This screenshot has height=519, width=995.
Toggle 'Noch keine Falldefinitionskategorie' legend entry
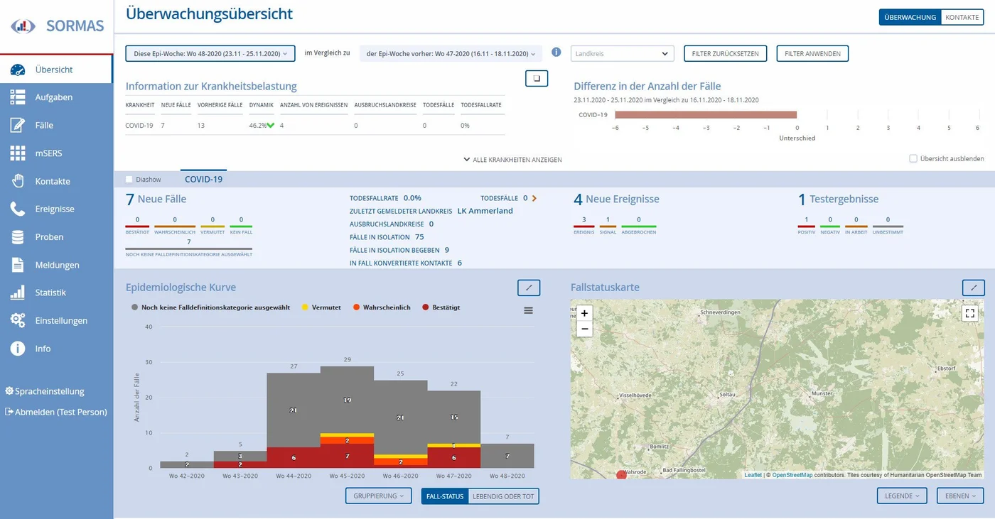(210, 307)
